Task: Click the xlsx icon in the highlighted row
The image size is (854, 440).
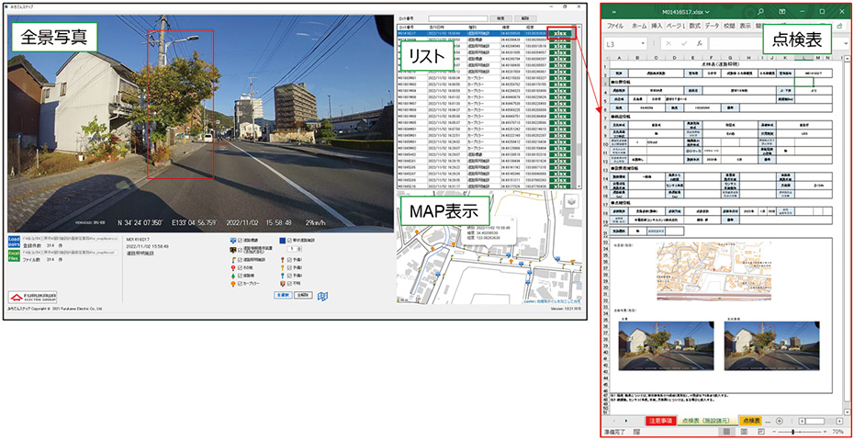Action: (562, 33)
